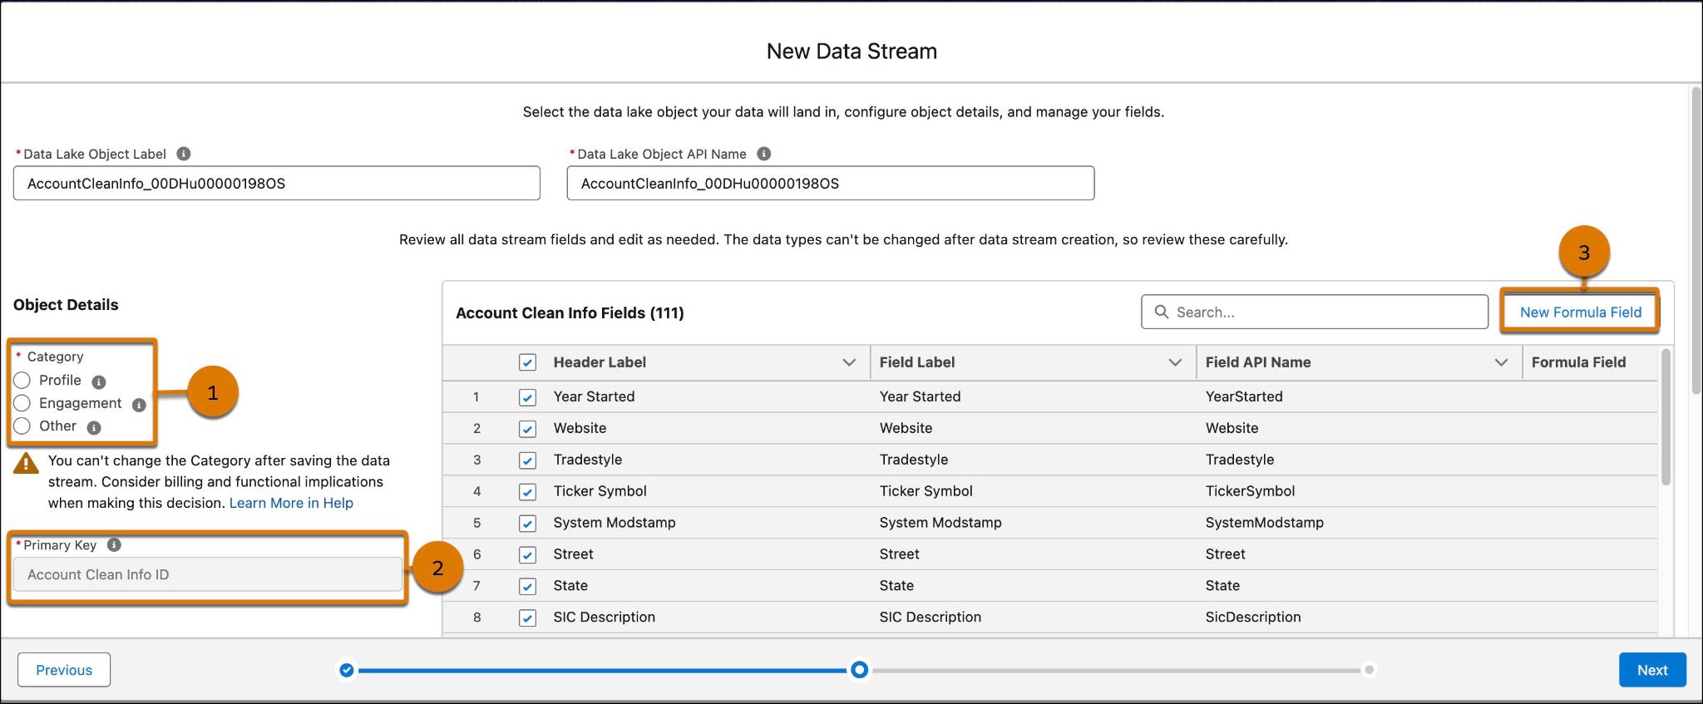Click the fields table vertical scrollbar
Image resolution: width=1703 pixels, height=704 pixels.
[x=1666, y=418]
